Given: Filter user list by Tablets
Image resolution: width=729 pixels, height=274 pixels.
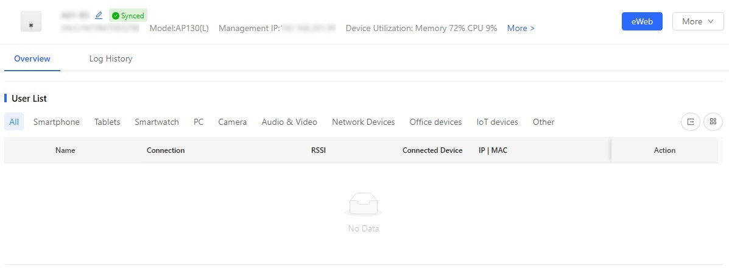Looking at the screenshot, I should [x=107, y=122].
